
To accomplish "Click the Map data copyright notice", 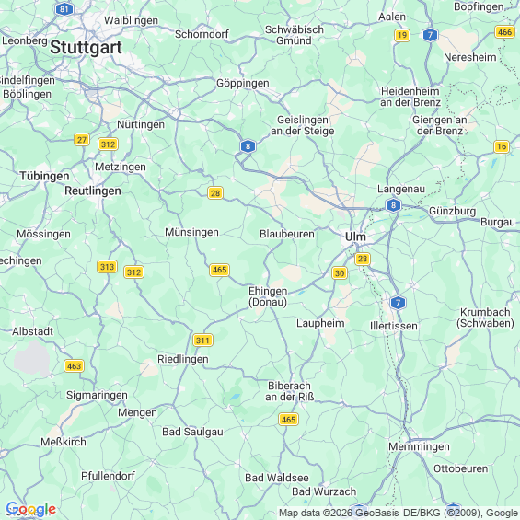I will pos(399,513).
